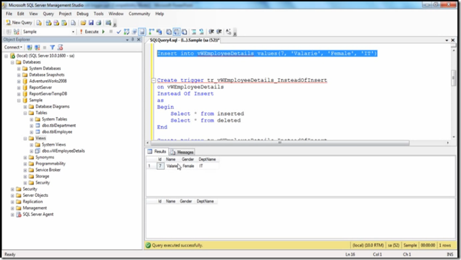Click the editor vertical scrollbar thumb
The width and height of the screenshot is (461, 260).
[x=454, y=78]
